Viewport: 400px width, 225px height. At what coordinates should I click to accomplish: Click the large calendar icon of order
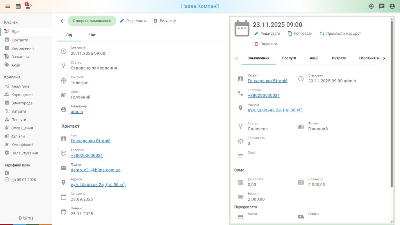click(x=242, y=28)
